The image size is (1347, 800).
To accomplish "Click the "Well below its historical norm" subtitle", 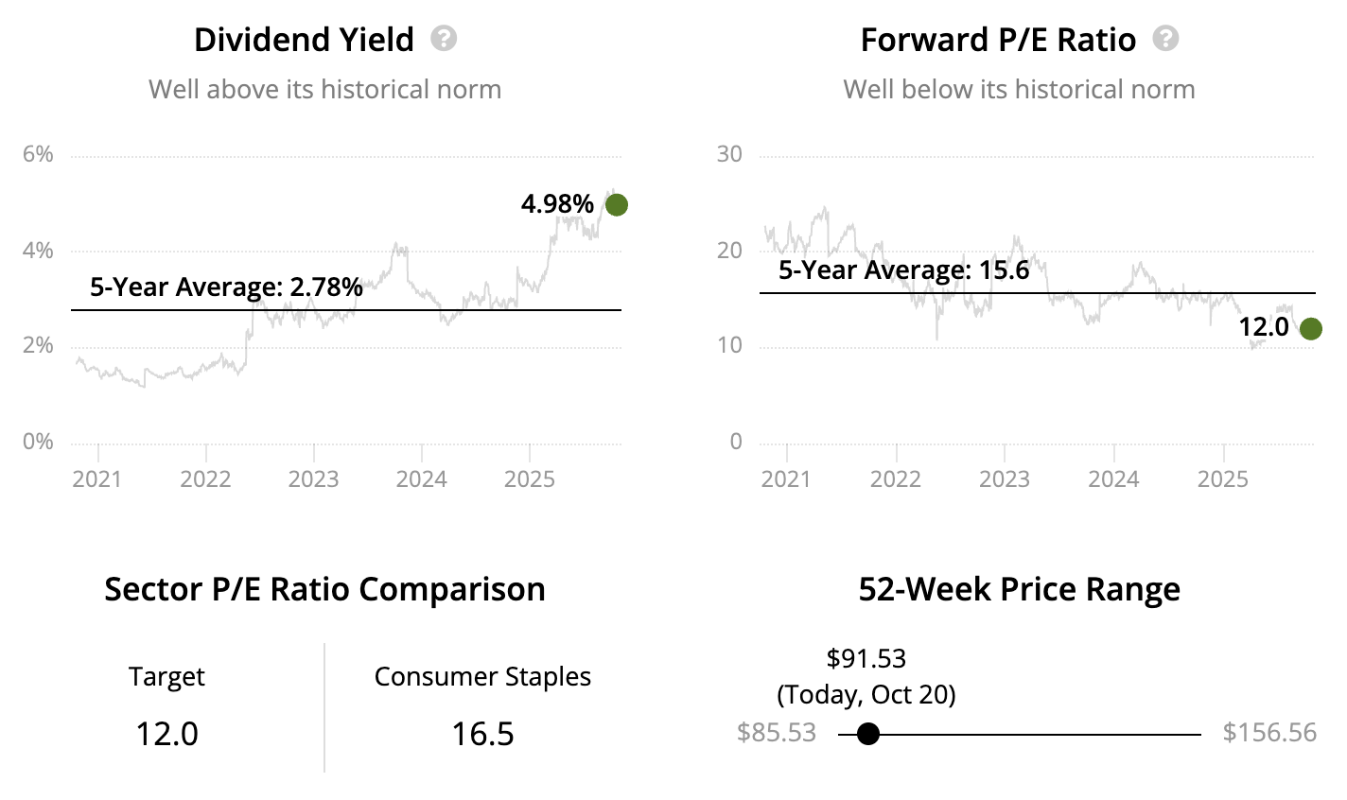I will 1019,90.
